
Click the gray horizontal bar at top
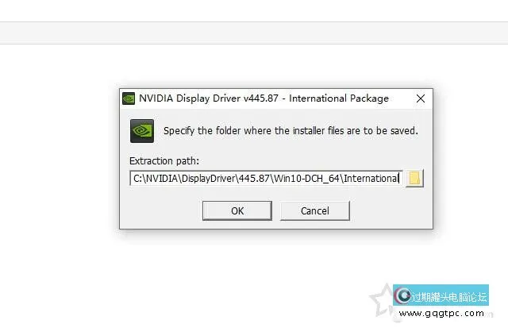pyautogui.click(x=254, y=33)
